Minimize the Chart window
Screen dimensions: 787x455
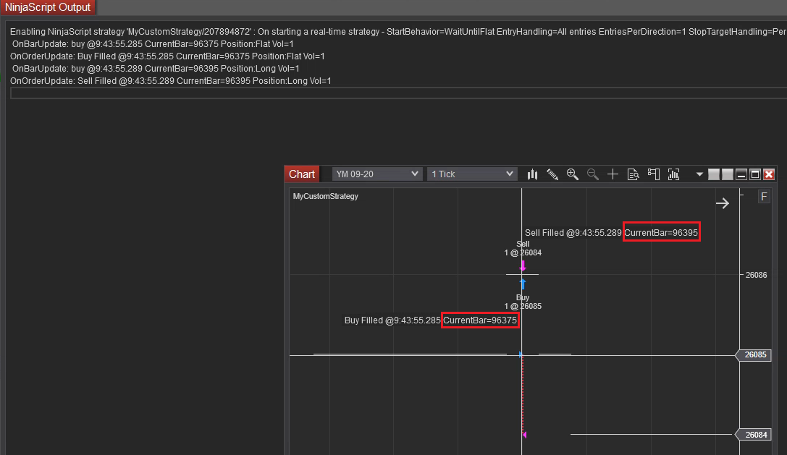[741, 174]
